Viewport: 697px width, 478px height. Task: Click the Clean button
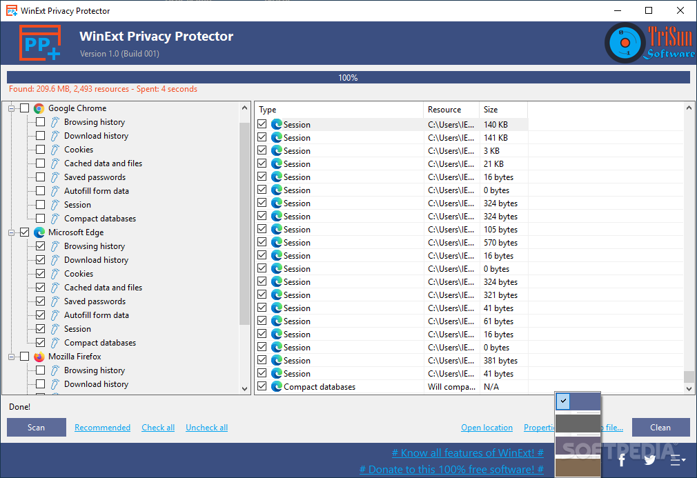661,428
